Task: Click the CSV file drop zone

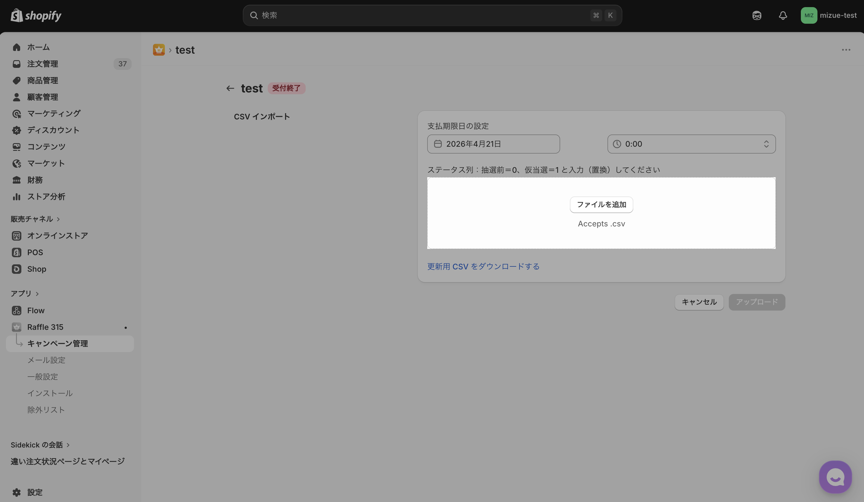Action: (601, 213)
